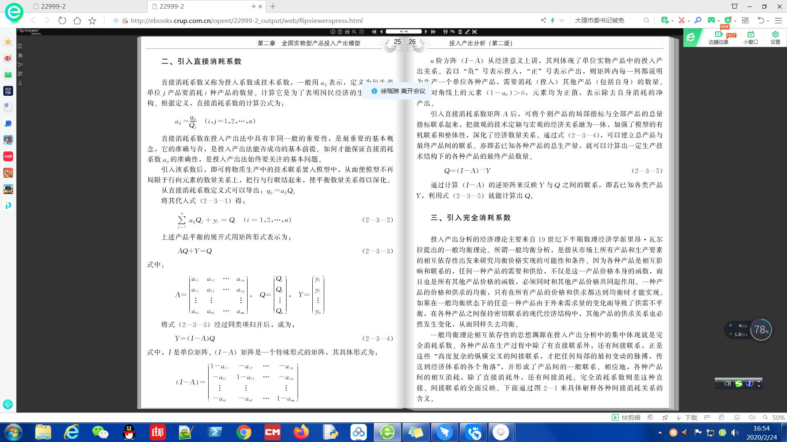Viewport: 787px width, 442px height.
Task: Click the FlipViewer search binoculars icon
Action: pyautogui.click(x=445, y=32)
